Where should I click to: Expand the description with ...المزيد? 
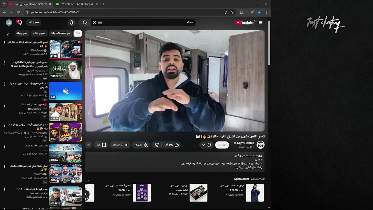tap(239, 167)
